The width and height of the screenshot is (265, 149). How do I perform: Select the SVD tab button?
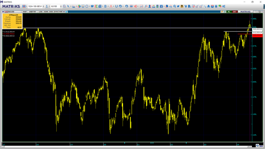(x=51, y=12)
